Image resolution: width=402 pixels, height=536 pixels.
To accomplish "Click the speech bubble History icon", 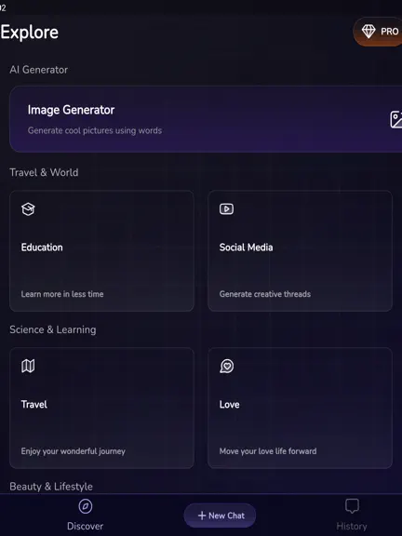I will 352,506.
